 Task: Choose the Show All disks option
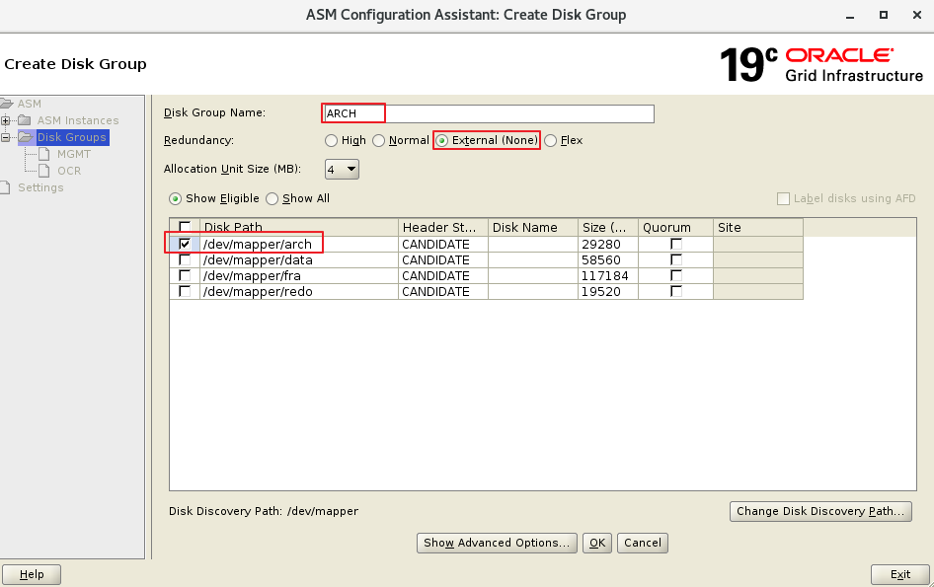coord(272,198)
